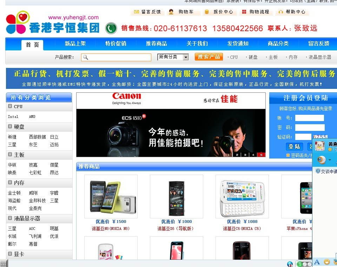Click the red grid icon for 购物流程
Viewport: 337px width, 267px height.
click(244, 12)
